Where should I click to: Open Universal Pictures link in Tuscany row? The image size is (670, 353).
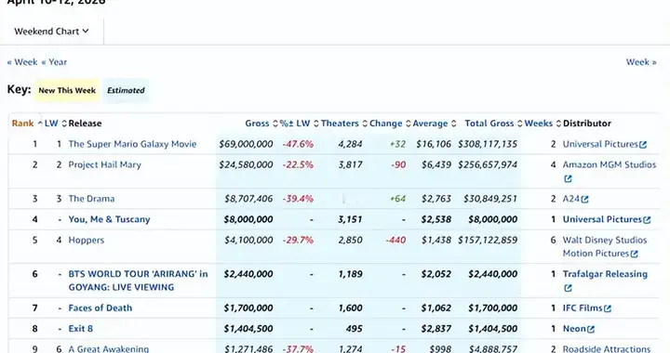click(602, 219)
